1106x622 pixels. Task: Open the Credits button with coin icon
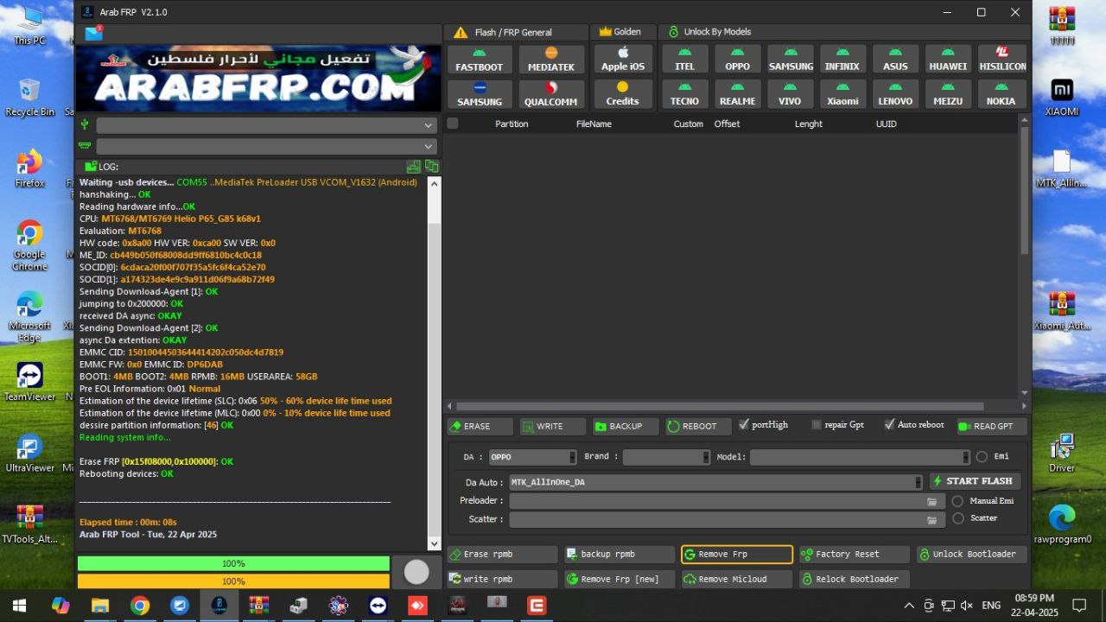623,94
